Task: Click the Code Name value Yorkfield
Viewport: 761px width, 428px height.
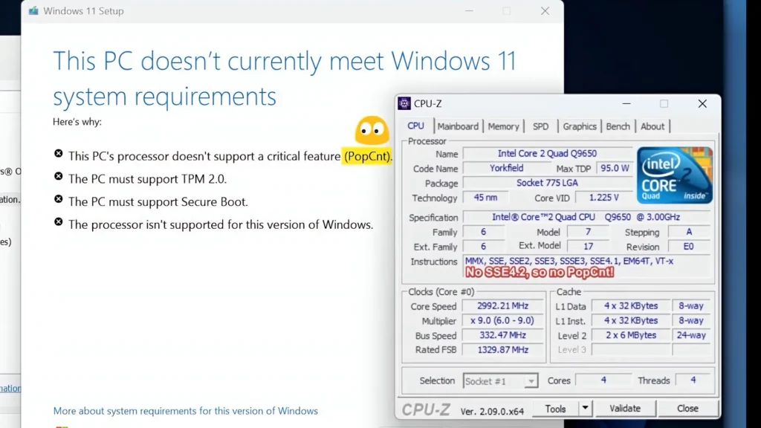Action: point(506,168)
